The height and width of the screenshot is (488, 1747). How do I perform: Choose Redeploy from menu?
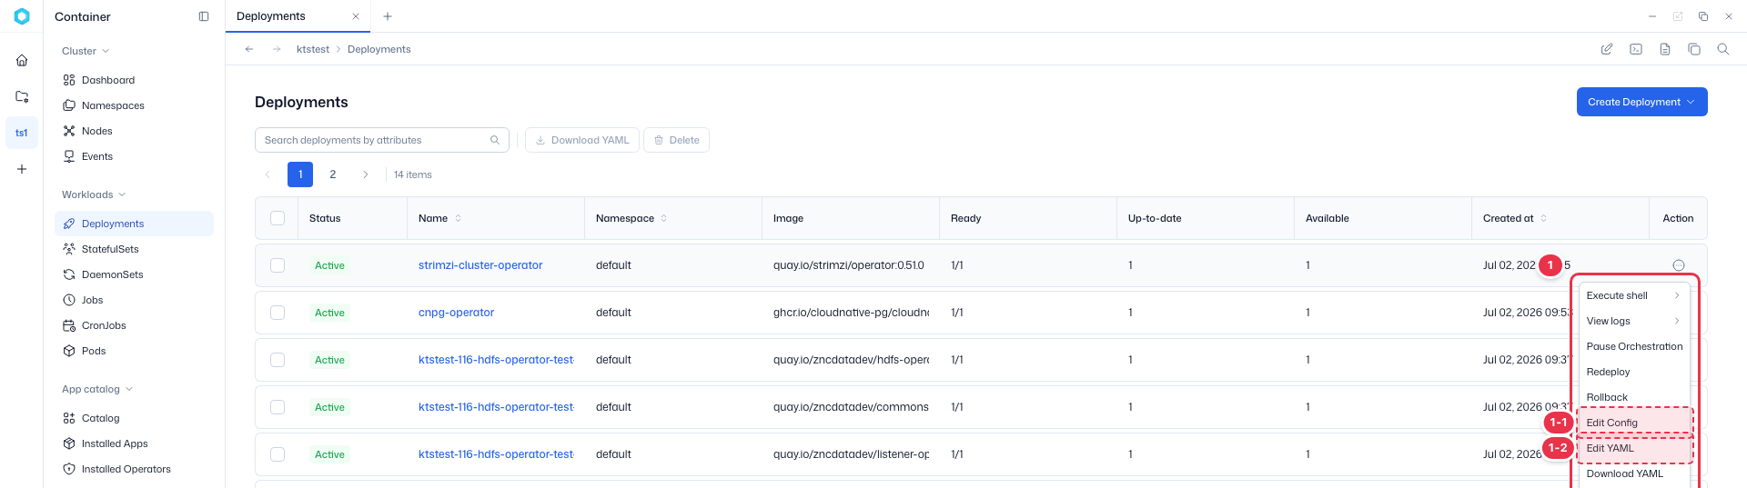[x=1634, y=372]
